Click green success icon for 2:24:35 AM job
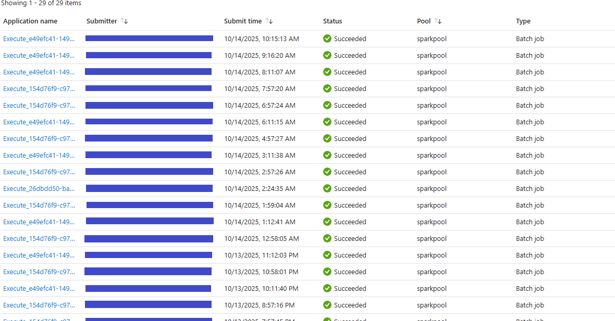 coord(327,188)
